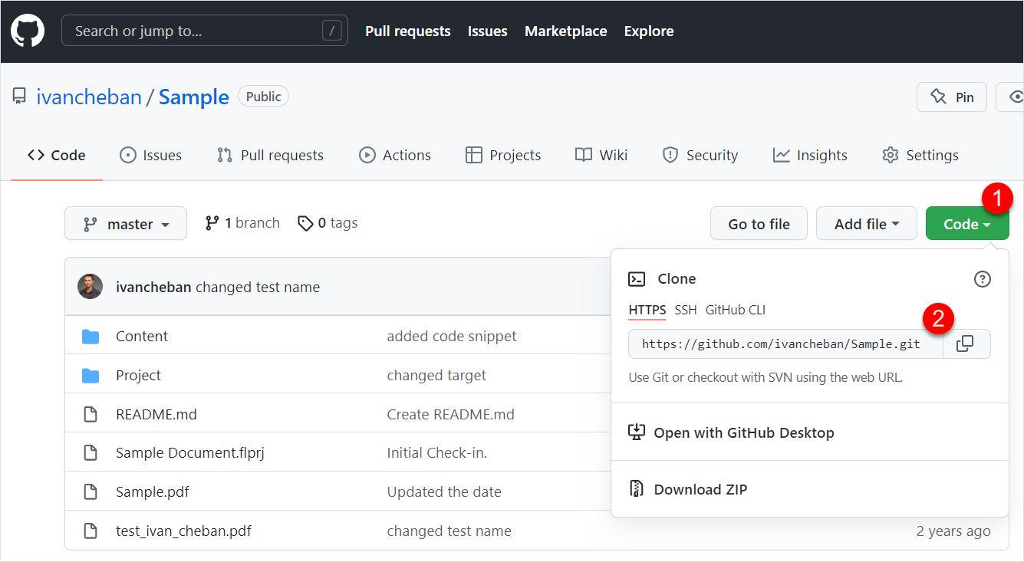The height and width of the screenshot is (562, 1024).
Task: Click the Go to file button
Action: pyautogui.click(x=759, y=224)
